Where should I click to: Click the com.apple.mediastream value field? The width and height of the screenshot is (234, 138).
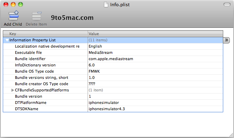click(x=155, y=59)
